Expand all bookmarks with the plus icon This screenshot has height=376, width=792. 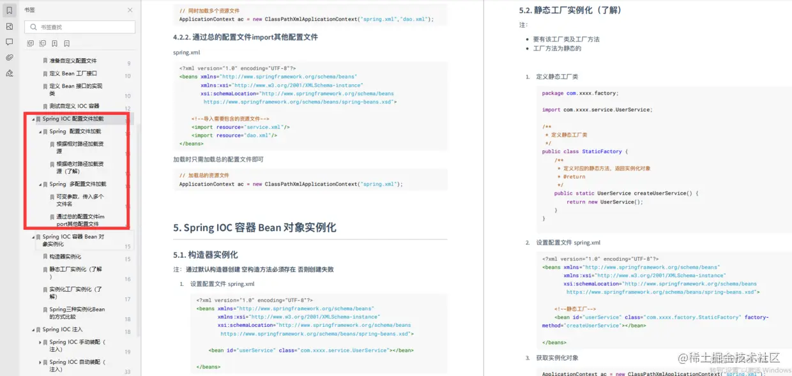click(x=31, y=43)
